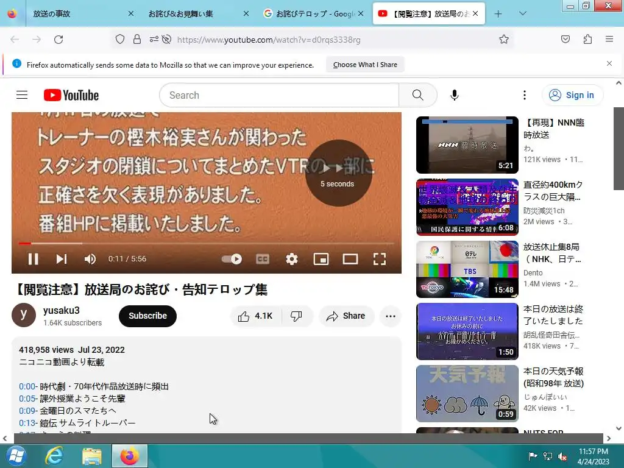Dismiss the Firefox data notification bar
This screenshot has width=624, height=468.
(x=609, y=63)
